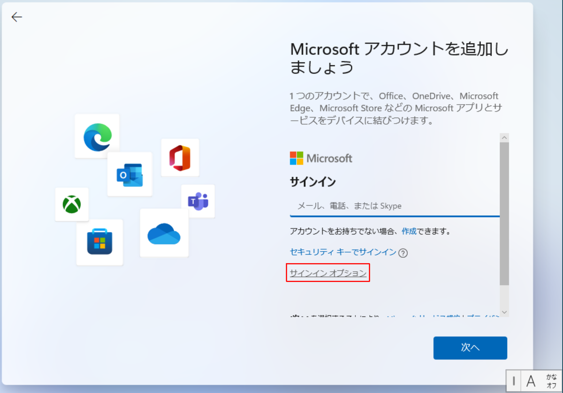
Task: Open the 作成 account creation link
Action: [409, 231]
